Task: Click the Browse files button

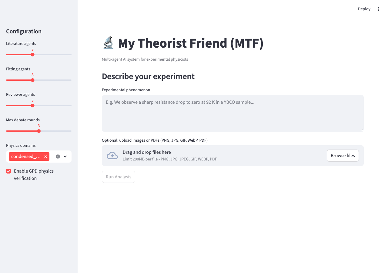Action: (343, 156)
